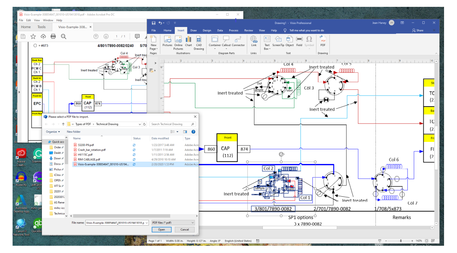The height and width of the screenshot is (253, 457).
Task: Open the New Page dropdown in ribbon
Action: pos(153,49)
